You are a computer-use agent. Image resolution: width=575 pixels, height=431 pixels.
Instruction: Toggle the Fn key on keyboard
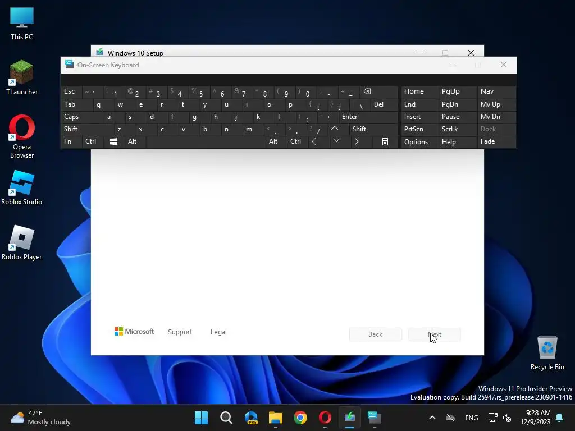pyautogui.click(x=71, y=141)
